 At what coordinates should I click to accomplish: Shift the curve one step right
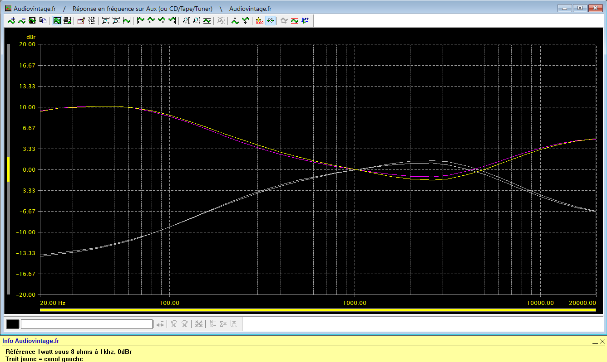coord(162,20)
